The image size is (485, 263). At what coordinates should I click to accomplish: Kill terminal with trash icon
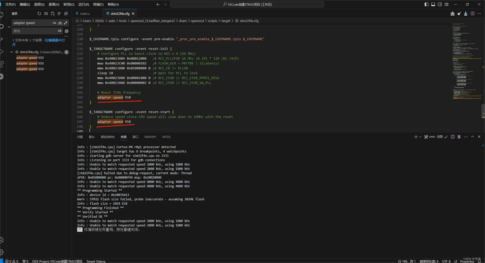click(x=459, y=137)
